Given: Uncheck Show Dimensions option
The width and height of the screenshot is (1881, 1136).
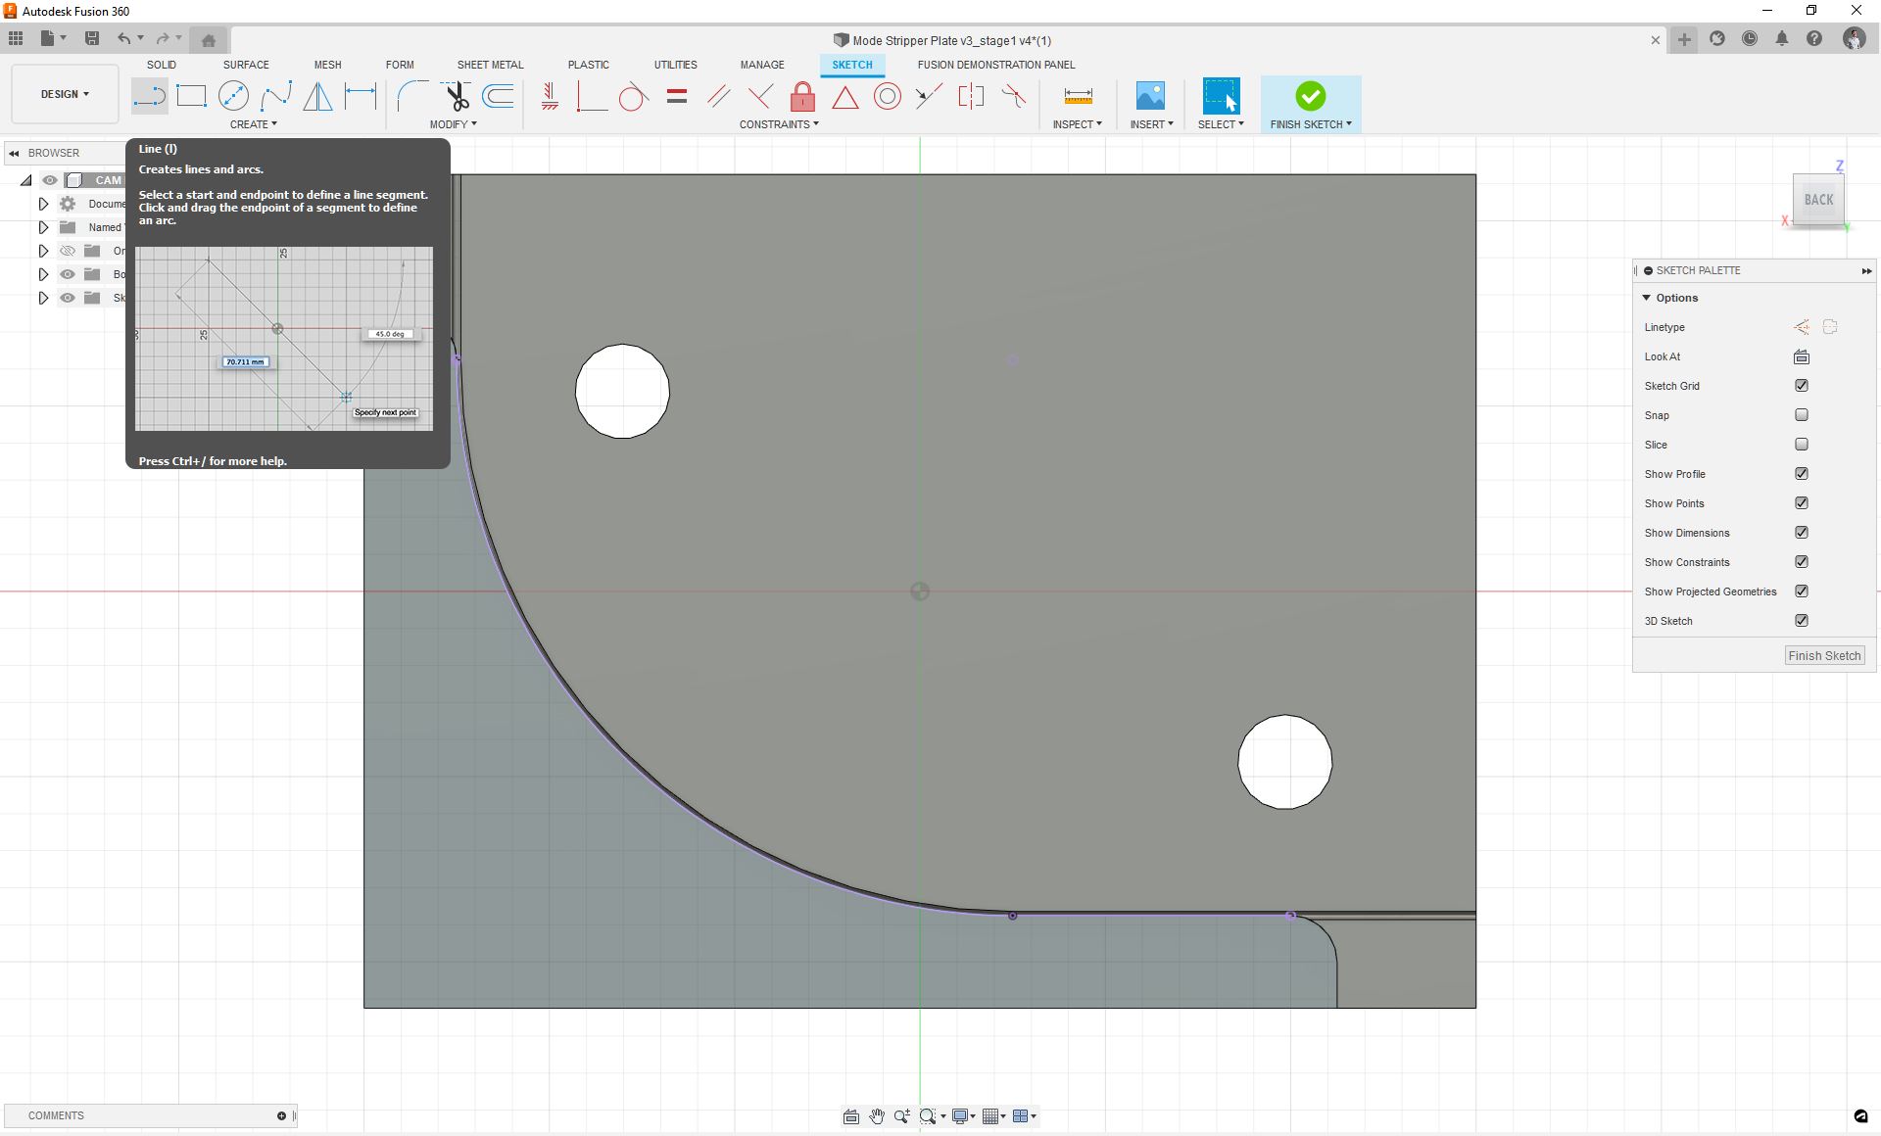Looking at the screenshot, I should [1801, 533].
